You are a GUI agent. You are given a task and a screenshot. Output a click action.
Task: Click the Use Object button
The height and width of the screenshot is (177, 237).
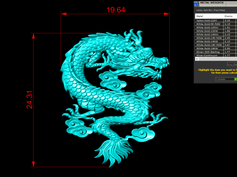click(x=232, y=64)
